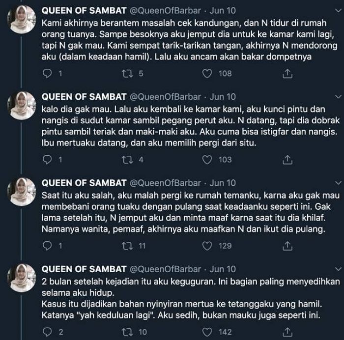Open the Jun 10 timestamp of first tweet
344x340 pixels.
tap(223, 10)
